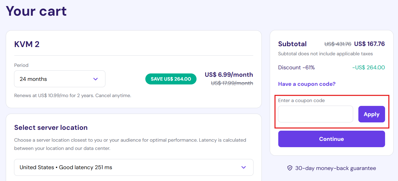Click the Your cart page title
Image resolution: width=398 pixels, height=181 pixels.
[36, 11]
